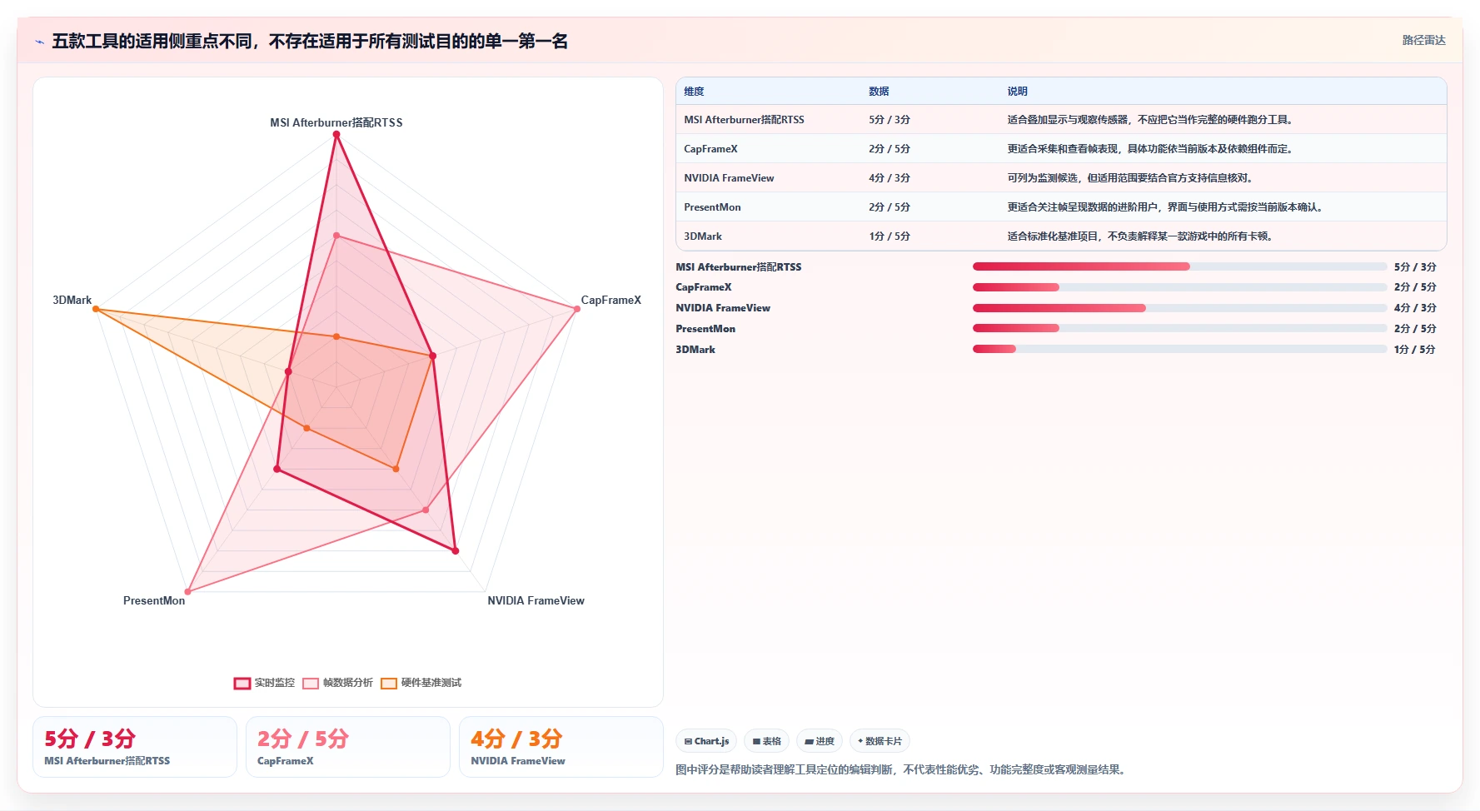Toggle the 实时监控 legend swatch
The height and width of the screenshot is (811, 1480).
(x=242, y=684)
